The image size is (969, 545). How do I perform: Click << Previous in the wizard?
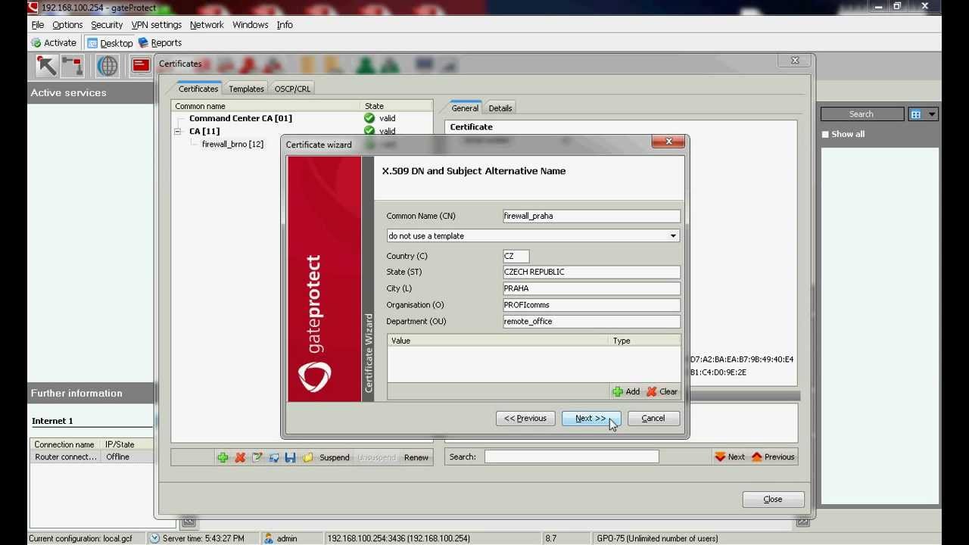click(525, 419)
